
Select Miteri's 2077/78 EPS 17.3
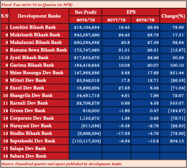coord(116,80)
